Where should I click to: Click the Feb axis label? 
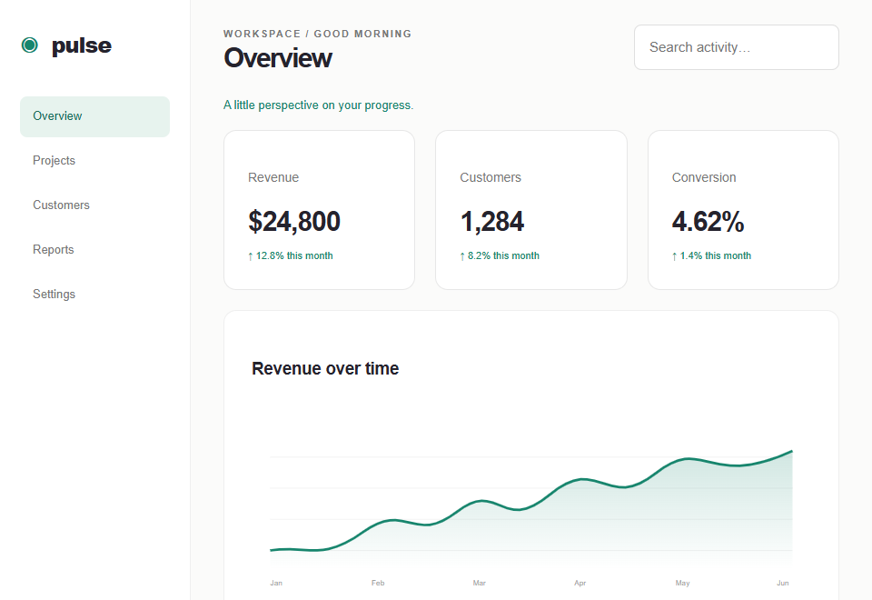[x=378, y=583]
